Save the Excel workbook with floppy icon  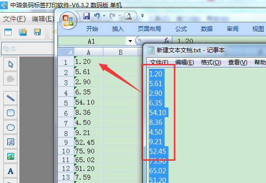pyautogui.click(x=86, y=16)
